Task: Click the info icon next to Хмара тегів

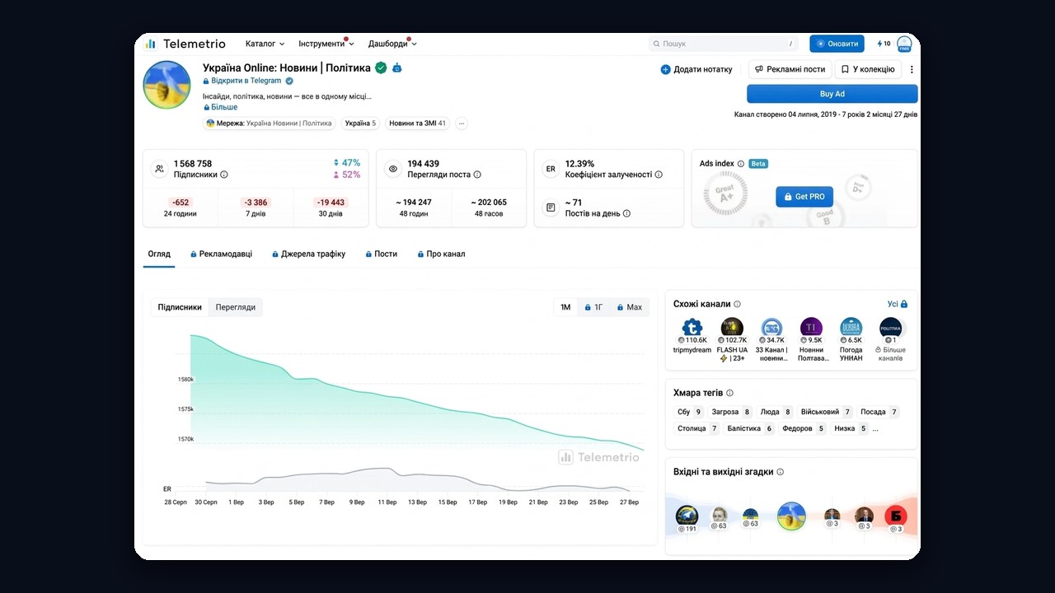Action: (x=729, y=393)
